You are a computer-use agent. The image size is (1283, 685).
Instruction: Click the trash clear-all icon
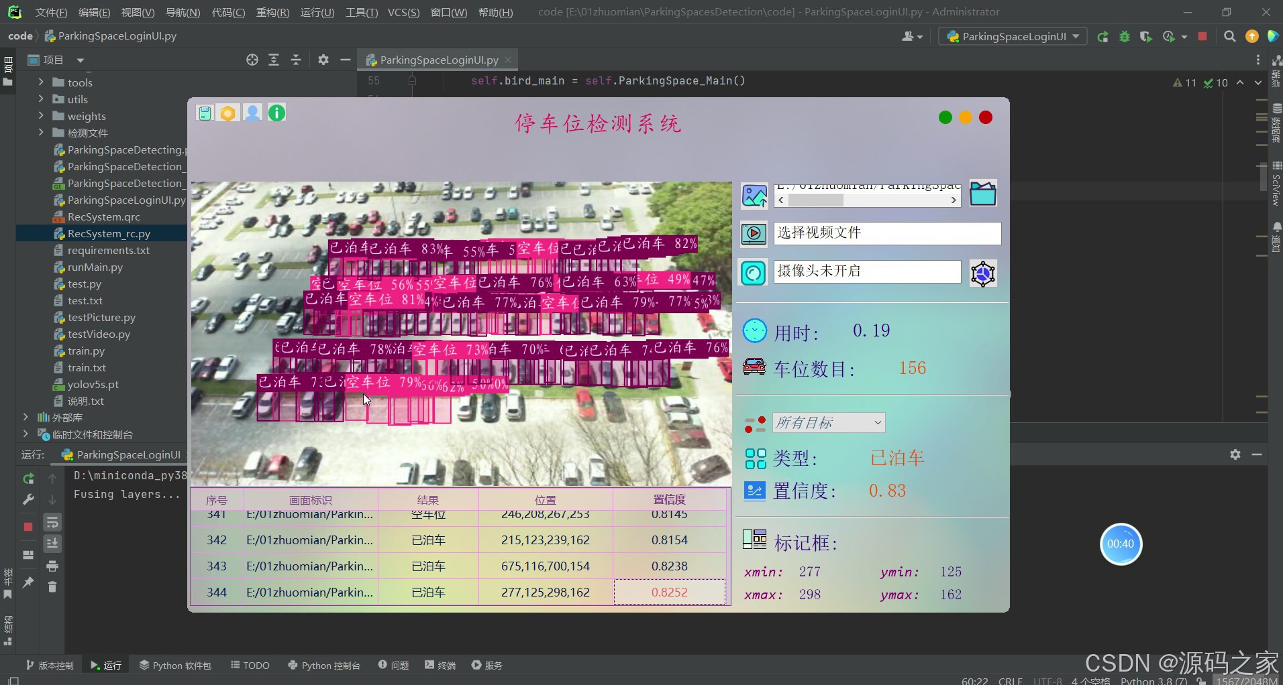pos(52,586)
